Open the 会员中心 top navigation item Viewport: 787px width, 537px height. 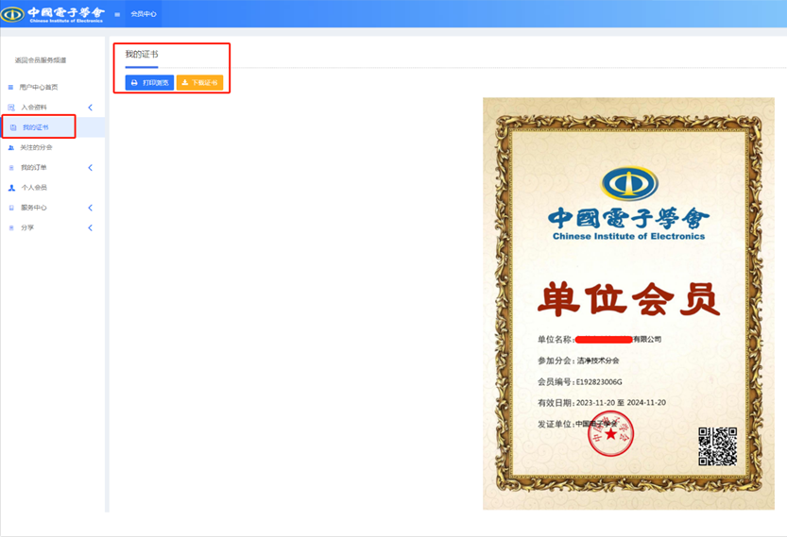pyautogui.click(x=144, y=14)
